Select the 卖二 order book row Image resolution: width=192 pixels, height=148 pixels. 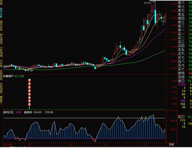tap(185, 26)
